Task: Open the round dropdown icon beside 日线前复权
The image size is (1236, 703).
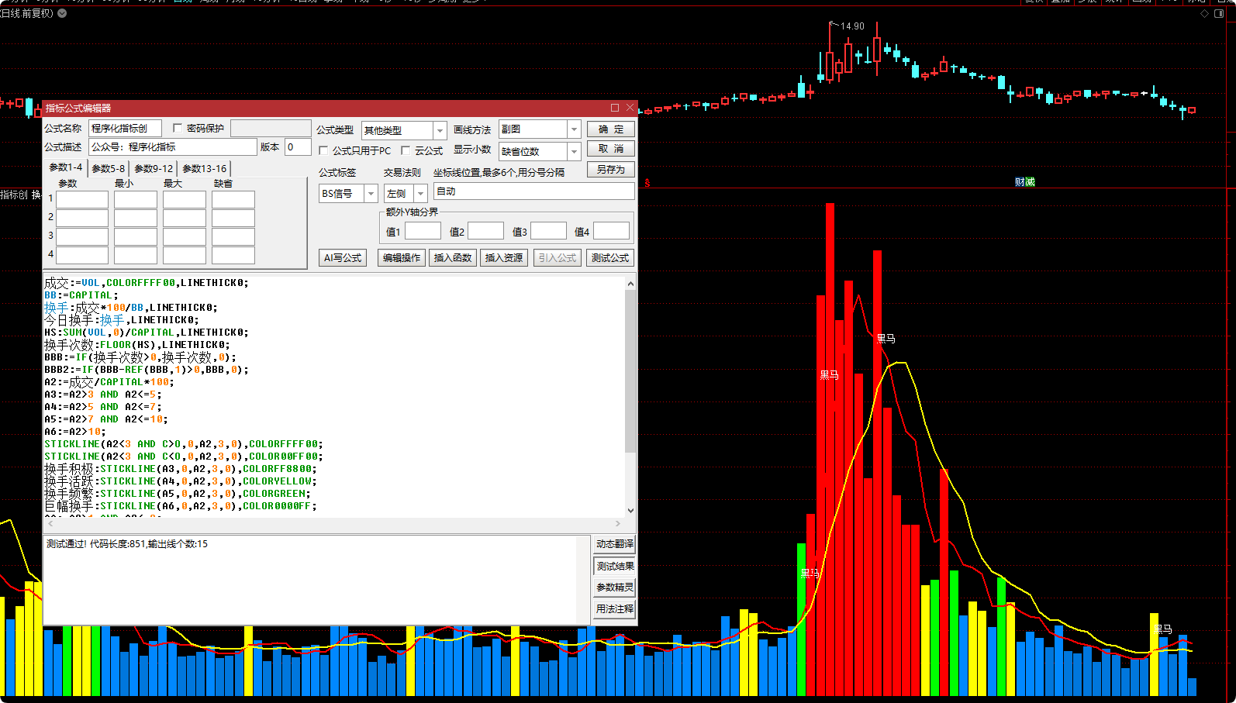Action: [62, 13]
